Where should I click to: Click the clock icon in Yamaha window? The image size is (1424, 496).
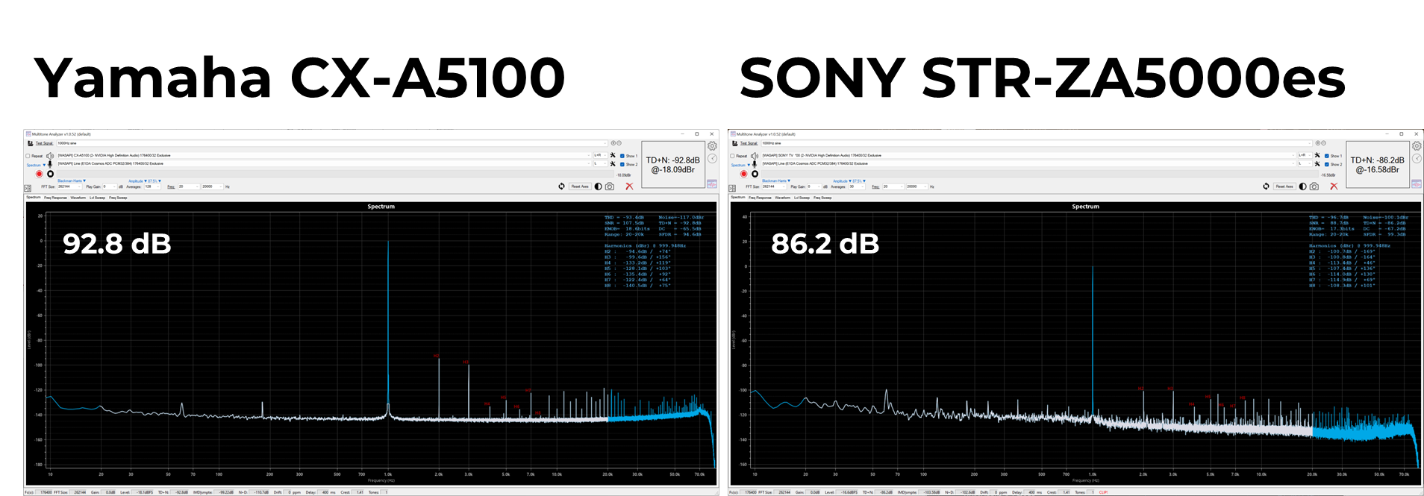(712, 159)
